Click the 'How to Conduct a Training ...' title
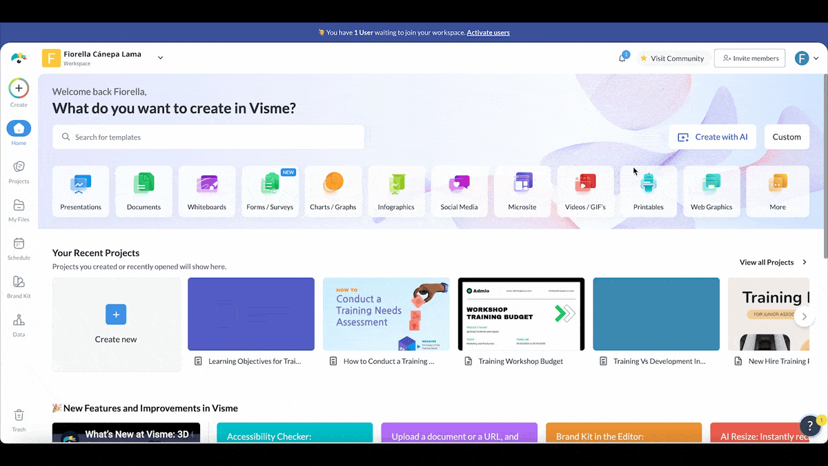The width and height of the screenshot is (828, 466). coord(389,361)
